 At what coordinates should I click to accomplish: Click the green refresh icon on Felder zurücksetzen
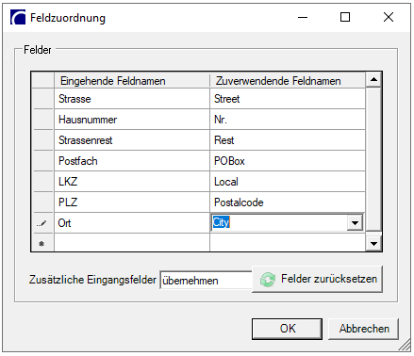click(x=268, y=280)
